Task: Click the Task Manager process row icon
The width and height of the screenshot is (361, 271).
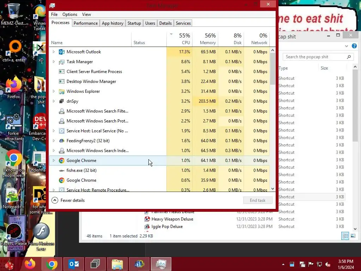Action: click(61, 62)
